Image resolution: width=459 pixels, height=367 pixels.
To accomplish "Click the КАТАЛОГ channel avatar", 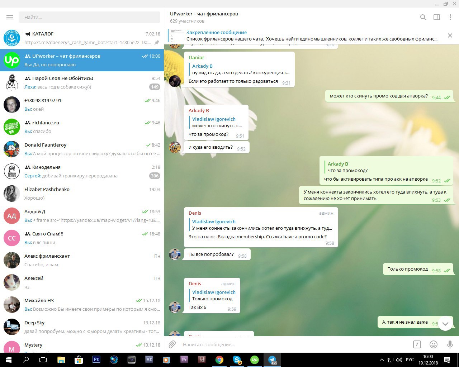I will (12, 38).
